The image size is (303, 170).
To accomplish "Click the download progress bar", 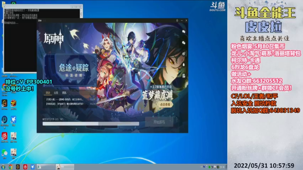I will [91, 124].
